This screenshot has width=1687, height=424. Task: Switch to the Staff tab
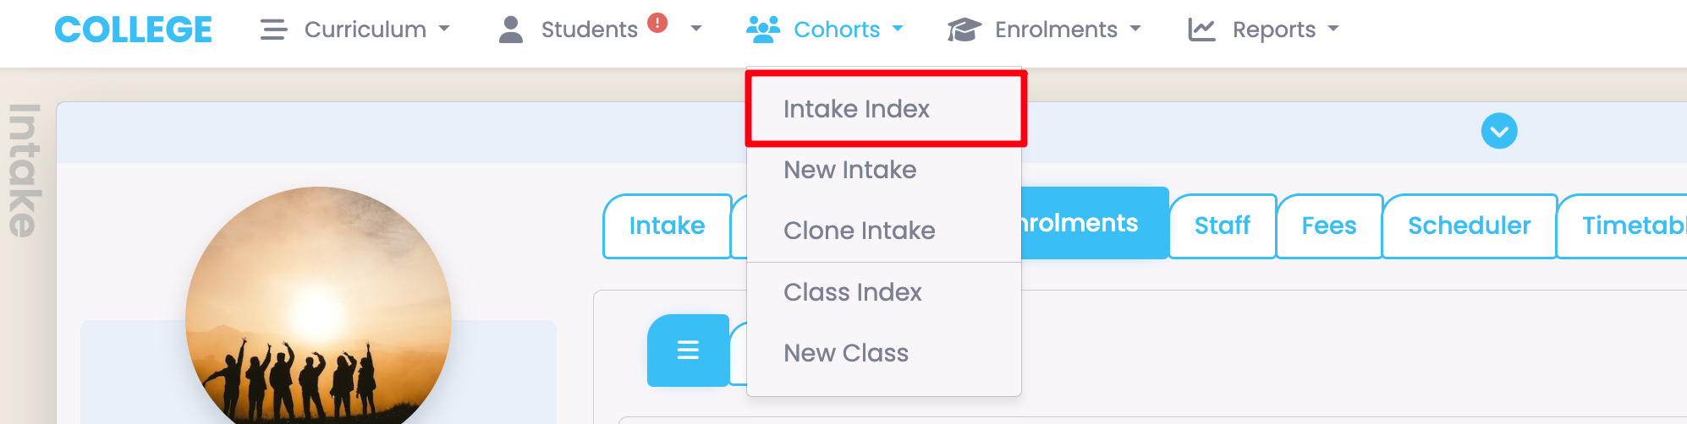point(1222,226)
